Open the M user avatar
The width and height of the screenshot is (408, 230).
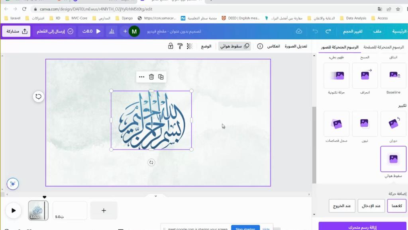point(134,31)
